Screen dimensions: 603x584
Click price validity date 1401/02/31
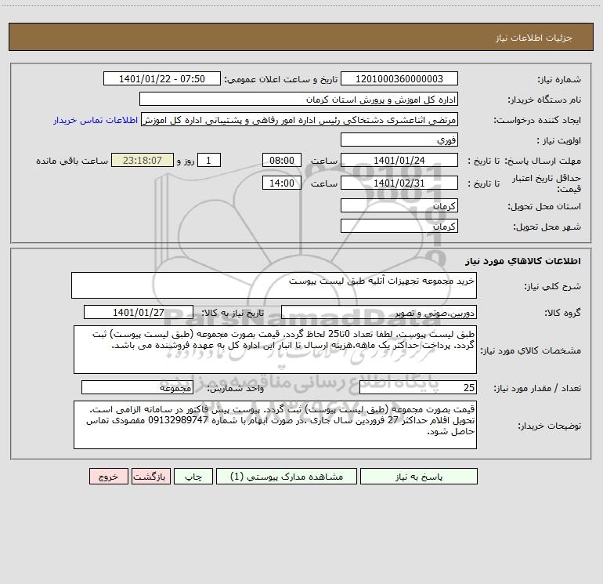pos(399,183)
